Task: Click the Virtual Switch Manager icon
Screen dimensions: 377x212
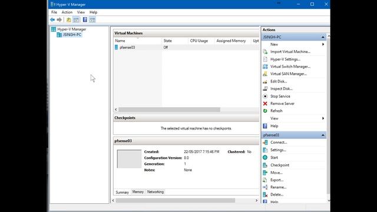Action: (265, 67)
